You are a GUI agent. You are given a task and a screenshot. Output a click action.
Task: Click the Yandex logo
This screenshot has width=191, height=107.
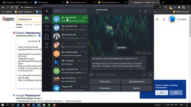pyautogui.click(x=8, y=19)
